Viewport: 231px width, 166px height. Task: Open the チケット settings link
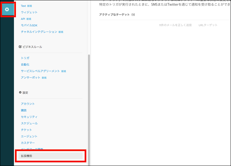26,130
